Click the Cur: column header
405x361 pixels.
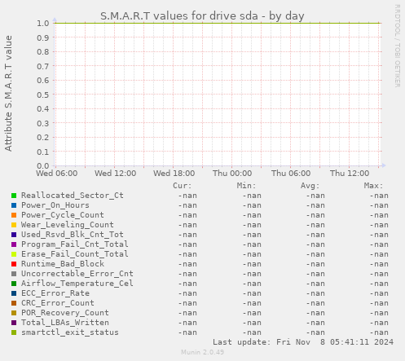coord(183,186)
